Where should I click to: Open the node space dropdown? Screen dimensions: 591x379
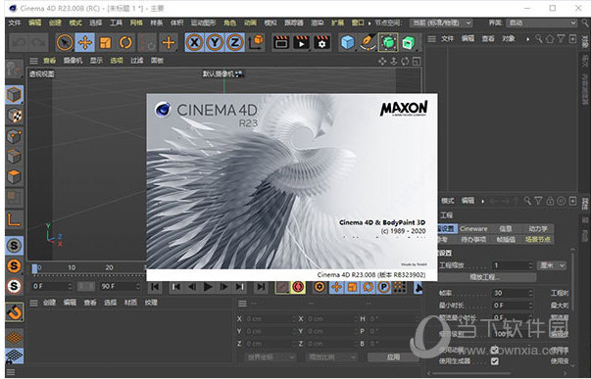click(x=441, y=23)
